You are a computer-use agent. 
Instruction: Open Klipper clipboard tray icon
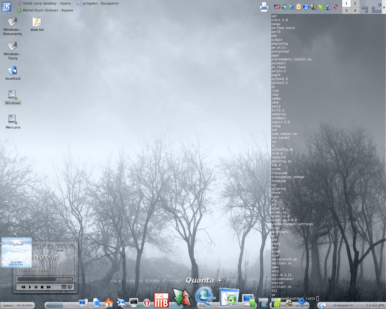click(299, 7)
